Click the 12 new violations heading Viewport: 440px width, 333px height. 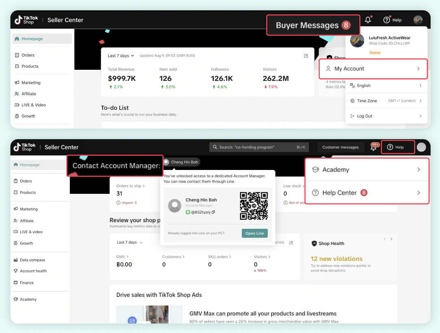click(x=336, y=259)
